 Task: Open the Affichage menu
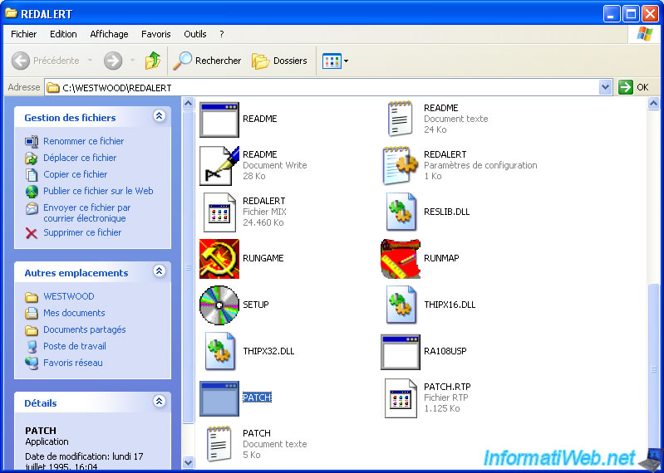tap(109, 34)
